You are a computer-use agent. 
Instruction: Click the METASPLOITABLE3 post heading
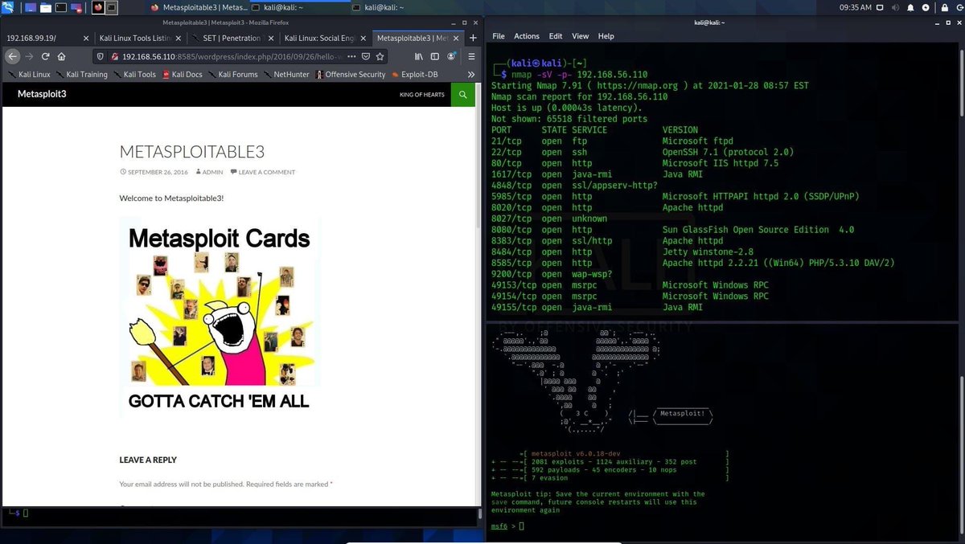coord(191,152)
